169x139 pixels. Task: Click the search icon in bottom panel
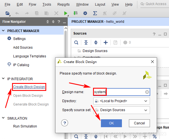point(76,136)
